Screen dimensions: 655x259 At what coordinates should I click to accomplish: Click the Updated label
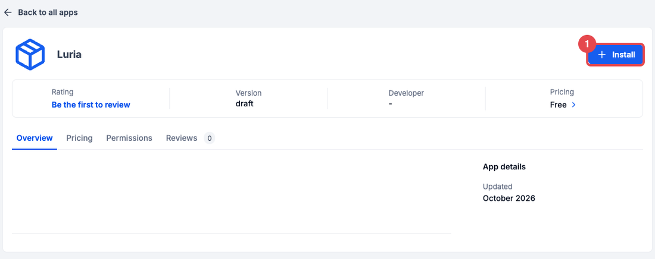coord(498,187)
